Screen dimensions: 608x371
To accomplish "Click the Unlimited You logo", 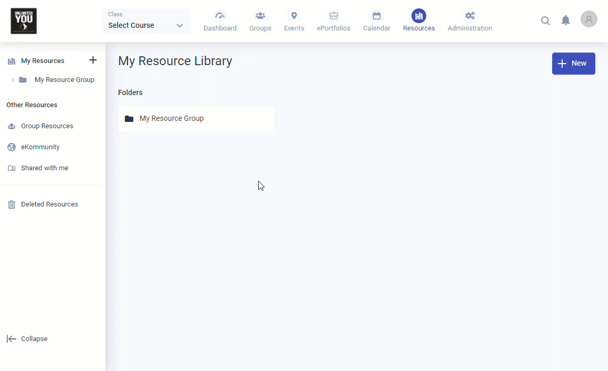I will 24,21.
